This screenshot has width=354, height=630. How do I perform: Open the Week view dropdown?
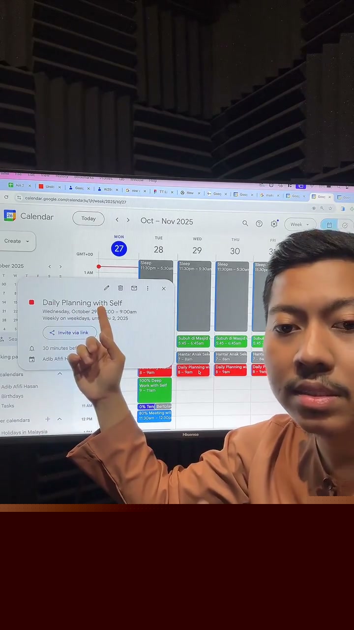[x=299, y=224]
